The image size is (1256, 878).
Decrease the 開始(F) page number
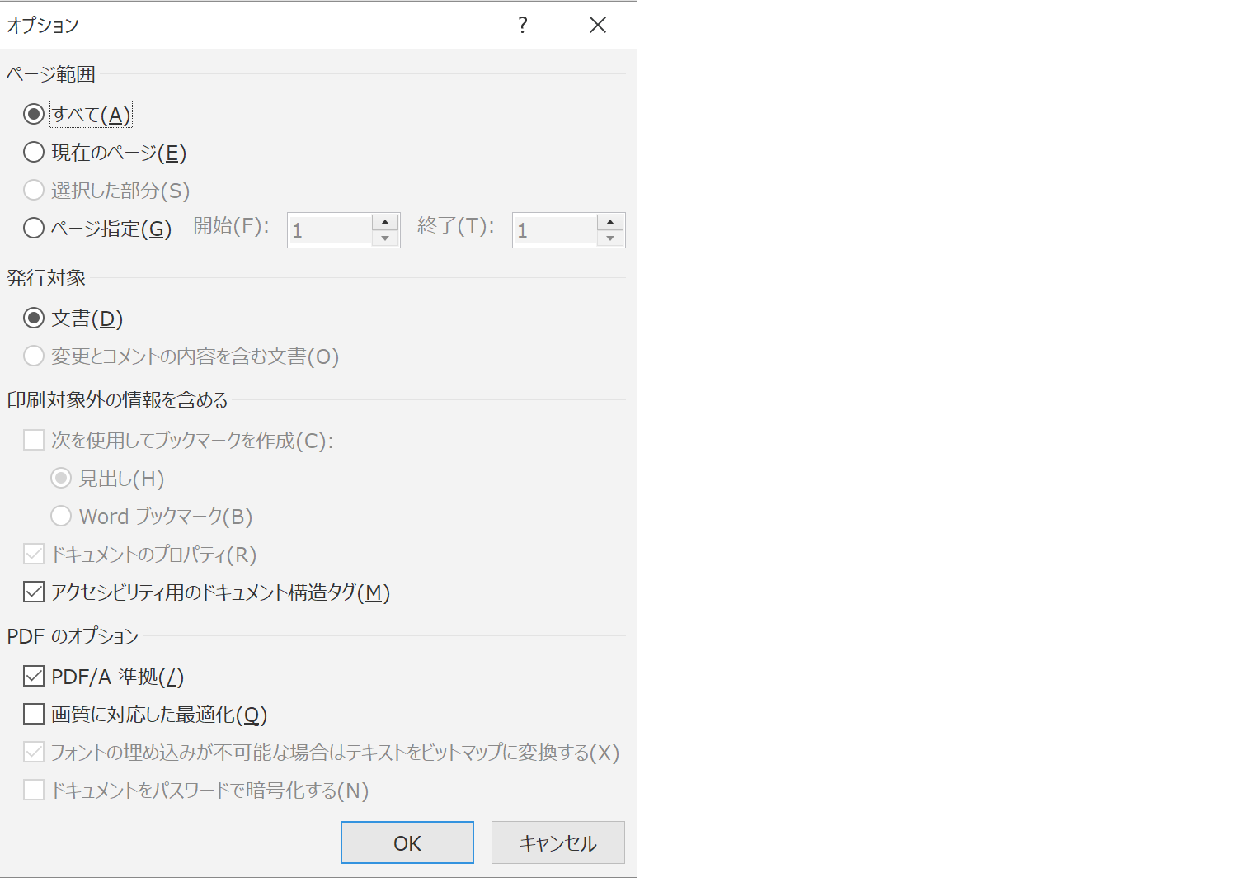(385, 238)
